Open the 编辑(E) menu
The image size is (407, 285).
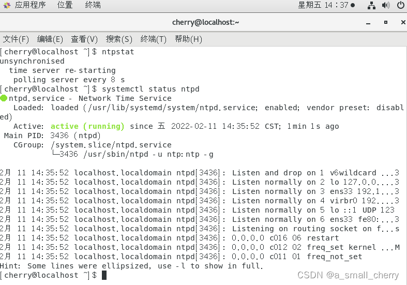(x=50, y=39)
